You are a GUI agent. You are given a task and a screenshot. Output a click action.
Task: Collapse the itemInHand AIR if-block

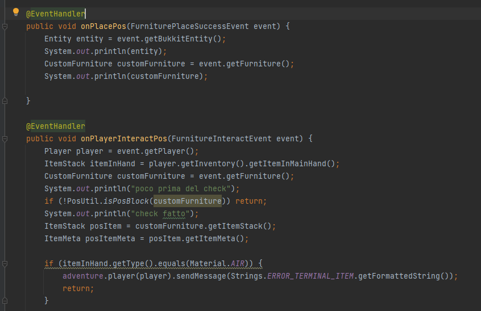click(x=5, y=263)
